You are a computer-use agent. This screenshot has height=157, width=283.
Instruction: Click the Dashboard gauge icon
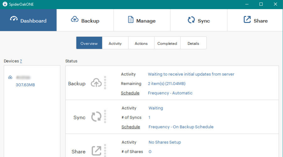(14, 19)
